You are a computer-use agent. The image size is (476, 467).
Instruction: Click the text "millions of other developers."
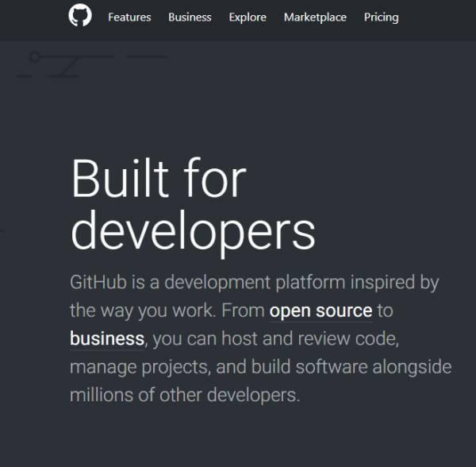click(x=185, y=395)
